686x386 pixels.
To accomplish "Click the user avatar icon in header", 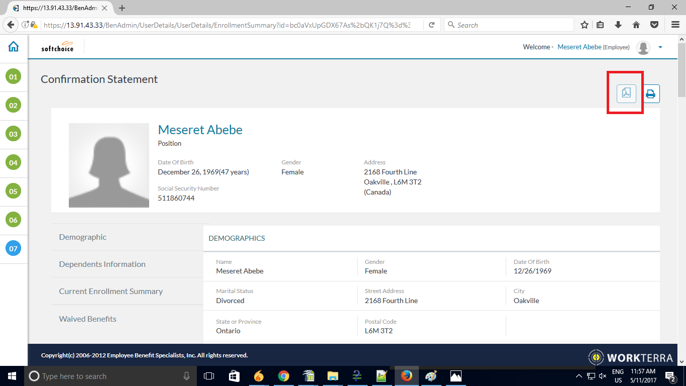I will 643,47.
